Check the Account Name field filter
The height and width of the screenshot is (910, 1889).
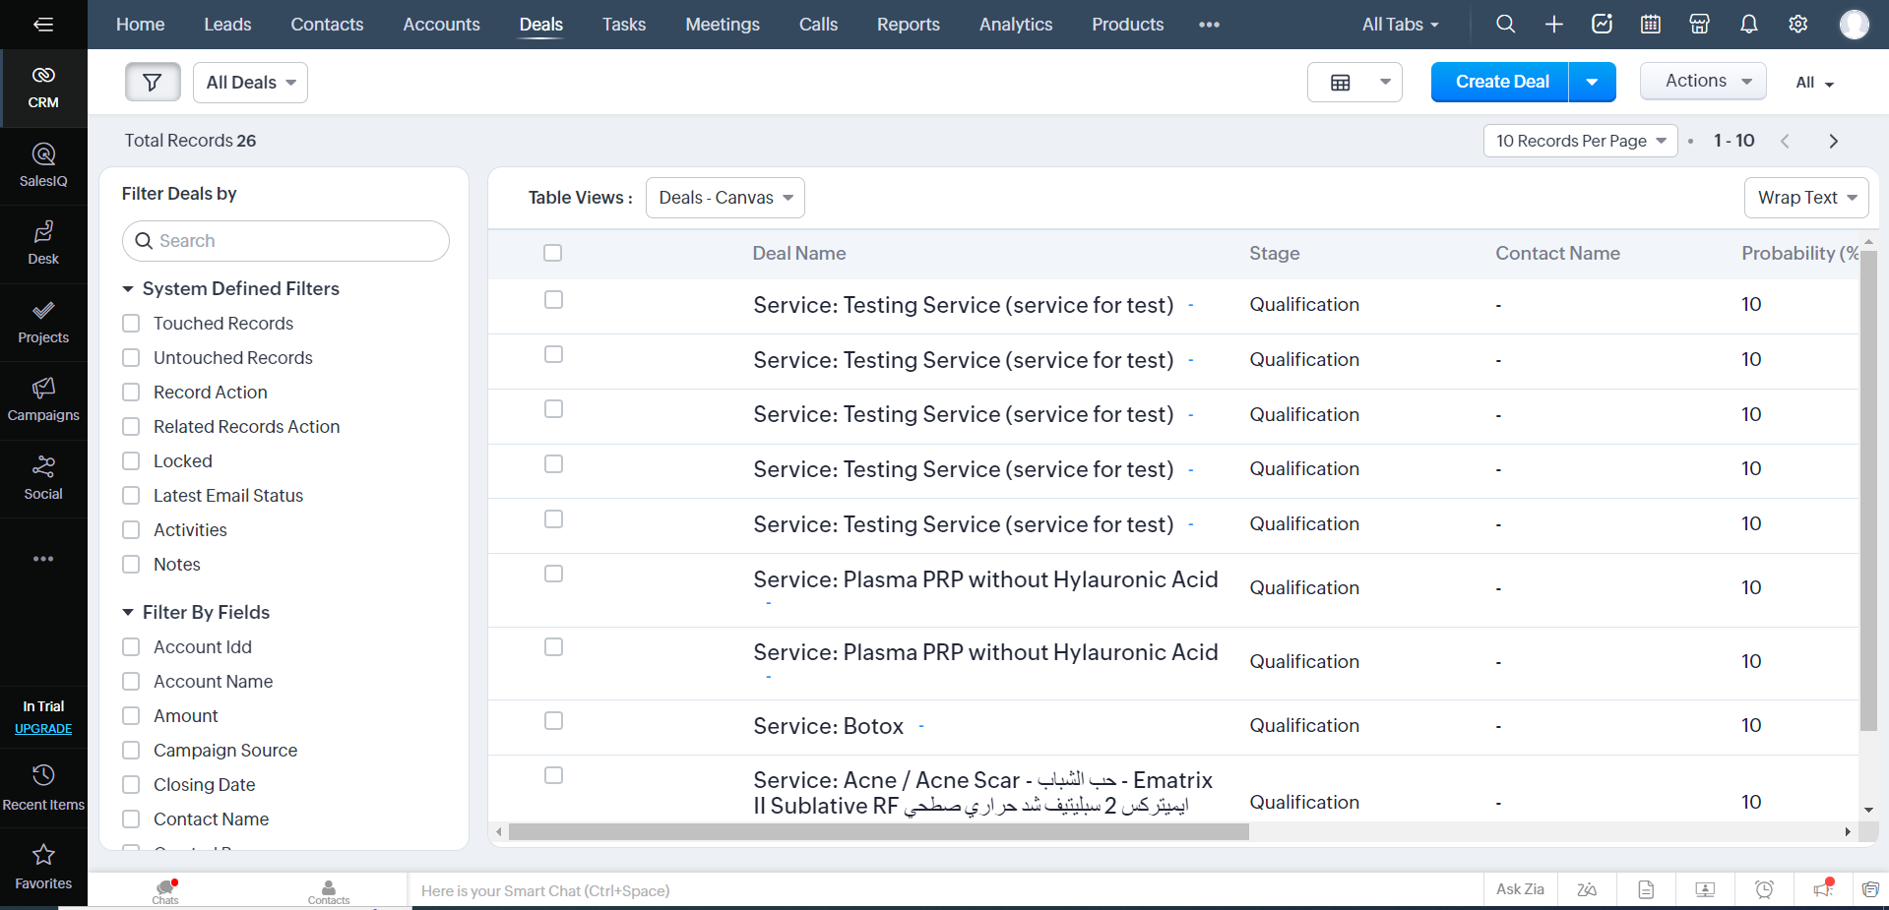click(131, 682)
